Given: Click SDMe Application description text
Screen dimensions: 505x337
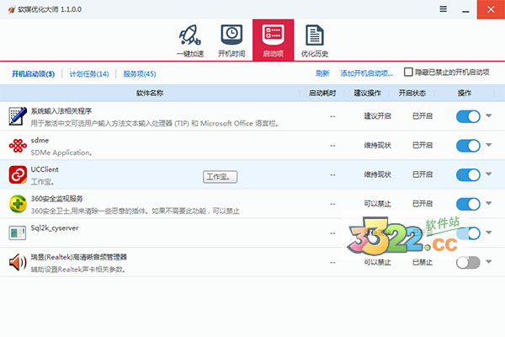Looking at the screenshot, I should click(61, 152).
